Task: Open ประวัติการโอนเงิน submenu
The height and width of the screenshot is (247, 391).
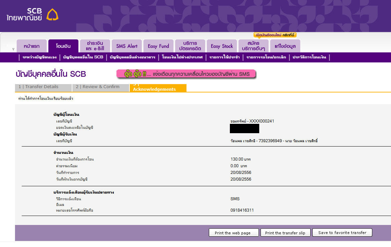Action: (x=309, y=57)
